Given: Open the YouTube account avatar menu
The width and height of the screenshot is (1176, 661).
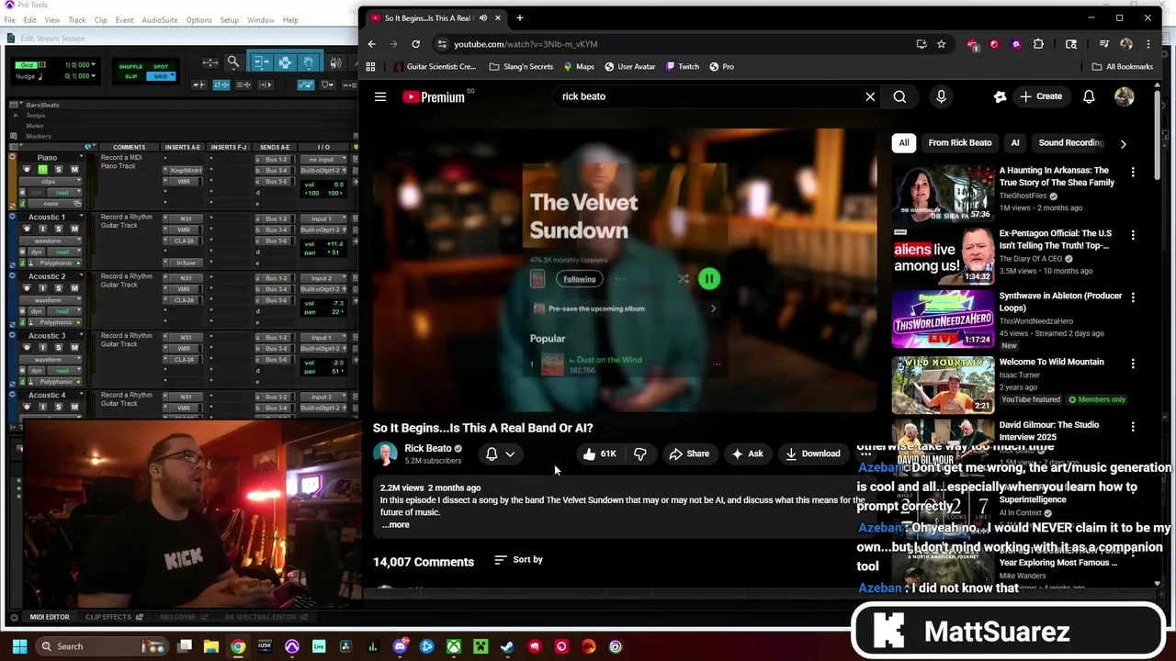Looking at the screenshot, I should point(1125,96).
